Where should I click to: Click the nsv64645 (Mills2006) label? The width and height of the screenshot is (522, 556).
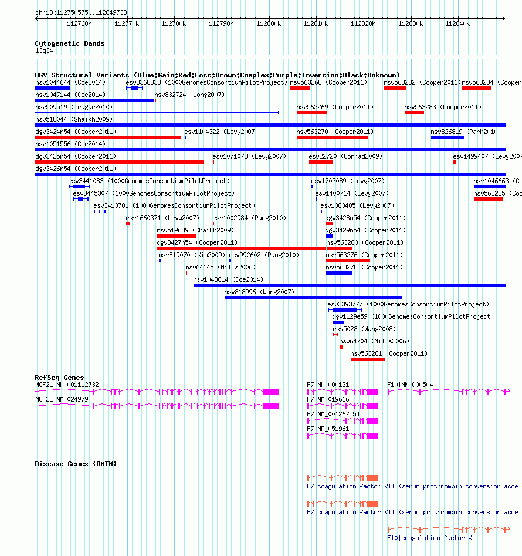tap(221, 267)
